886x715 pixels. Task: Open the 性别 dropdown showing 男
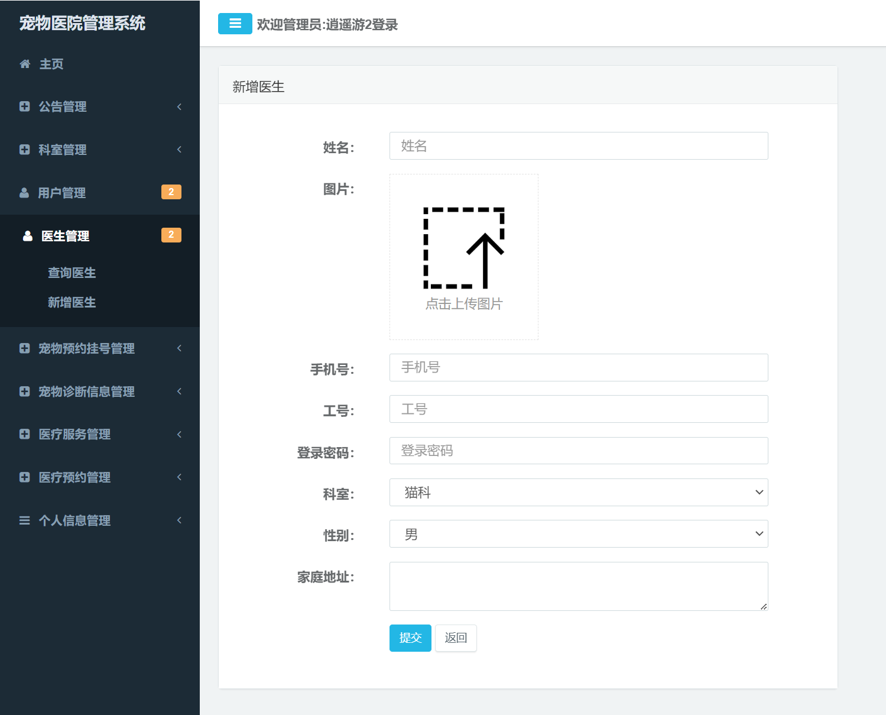point(579,533)
